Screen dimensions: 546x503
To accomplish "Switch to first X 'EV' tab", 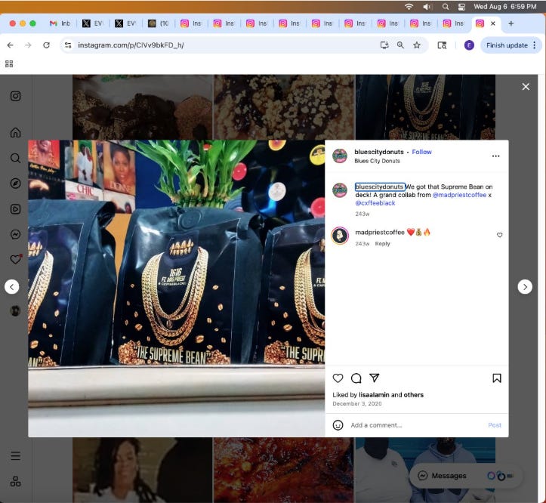I will tap(93, 23).
